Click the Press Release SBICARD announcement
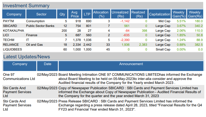Viewport: 206px width, 117px height. click(130, 105)
